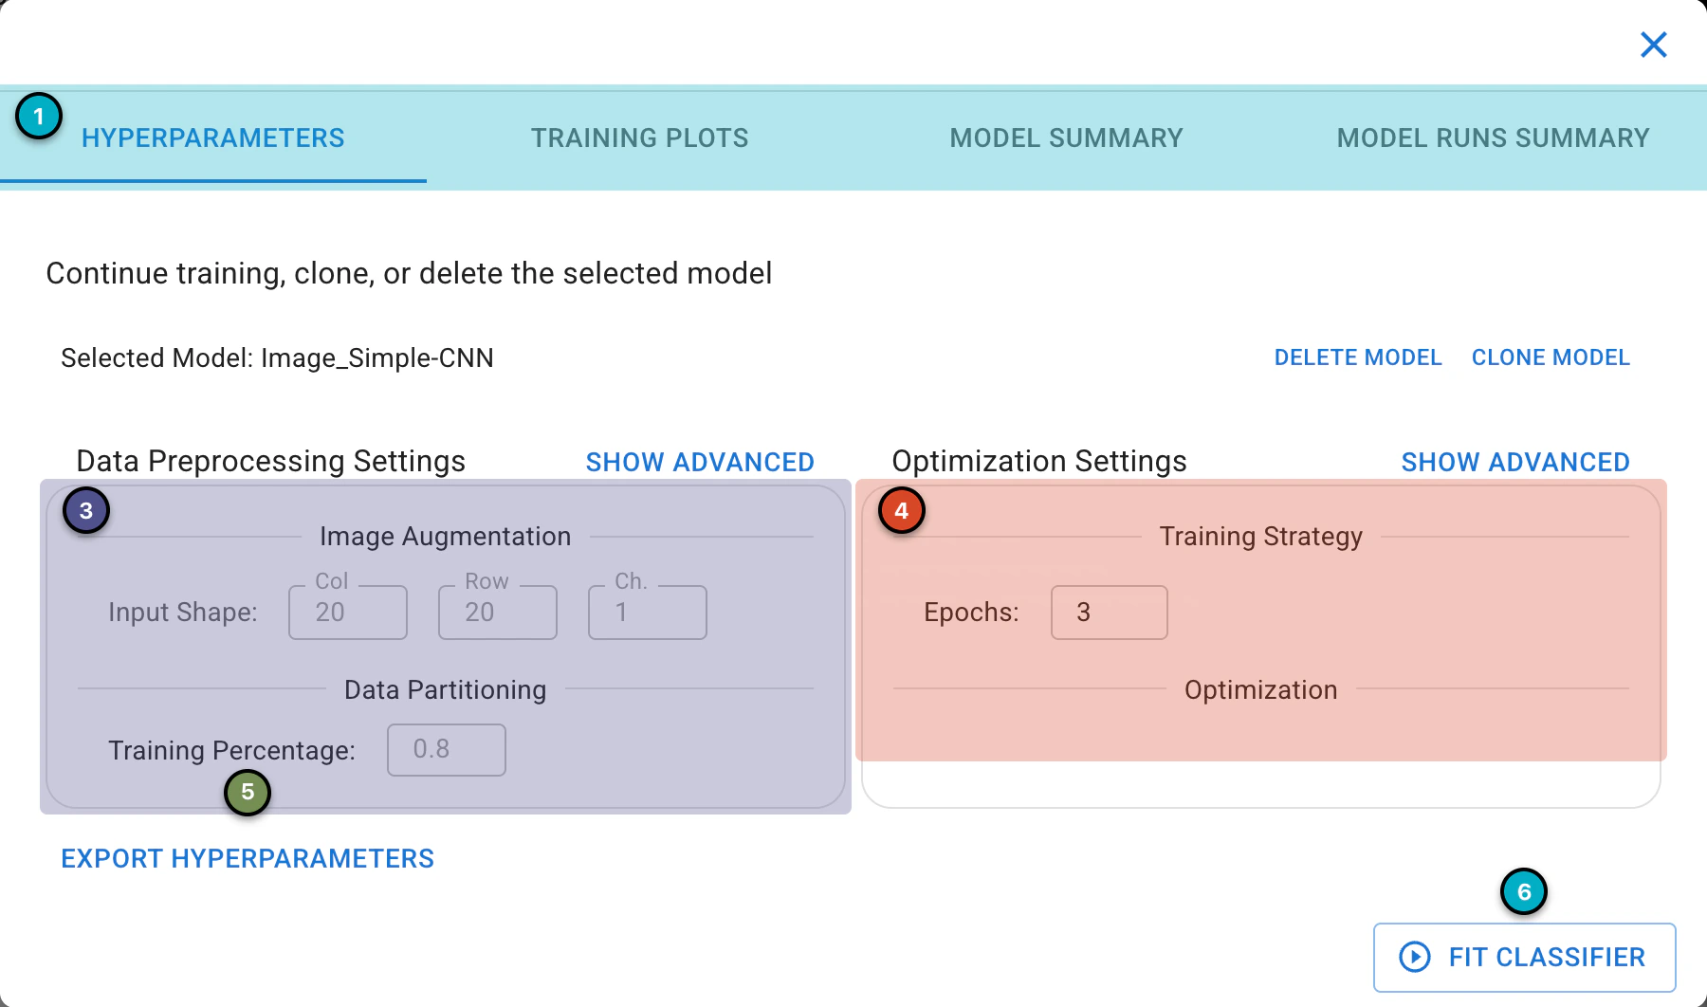Viewport: 1707px width, 1007px height.
Task: Click the Epochs input field
Action: tap(1110, 613)
